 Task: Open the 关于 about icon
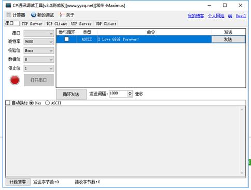[x=61, y=15]
